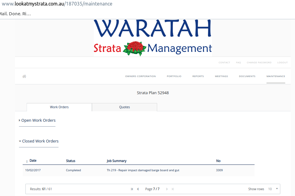Go to the home icon page
Screen dimensions: 295x196
tap(24, 76)
